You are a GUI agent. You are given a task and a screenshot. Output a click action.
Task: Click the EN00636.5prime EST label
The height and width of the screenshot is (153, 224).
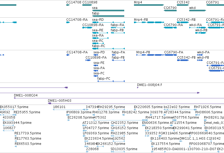click(155, 123)
